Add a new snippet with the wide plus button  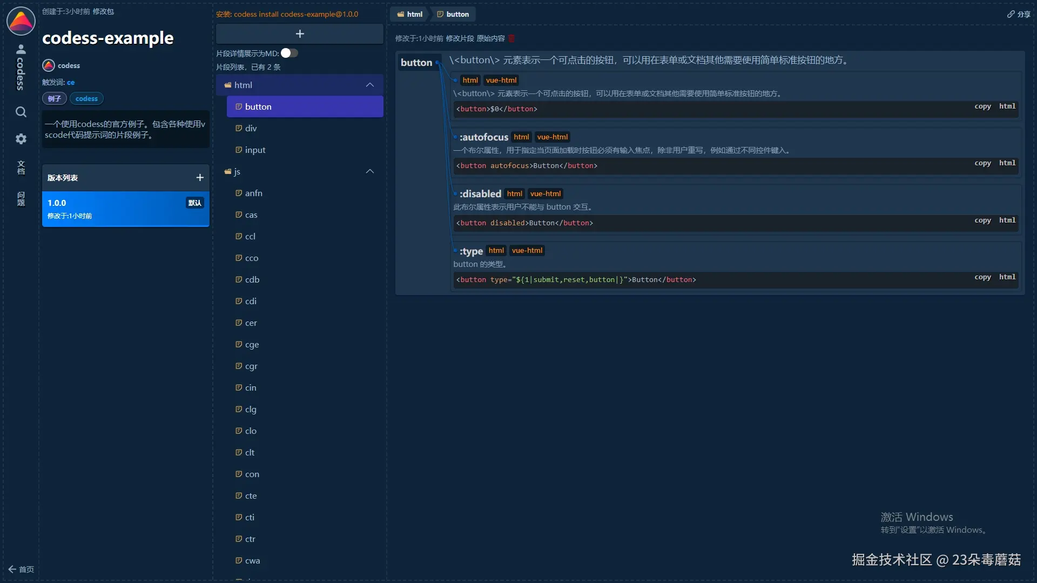300,34
